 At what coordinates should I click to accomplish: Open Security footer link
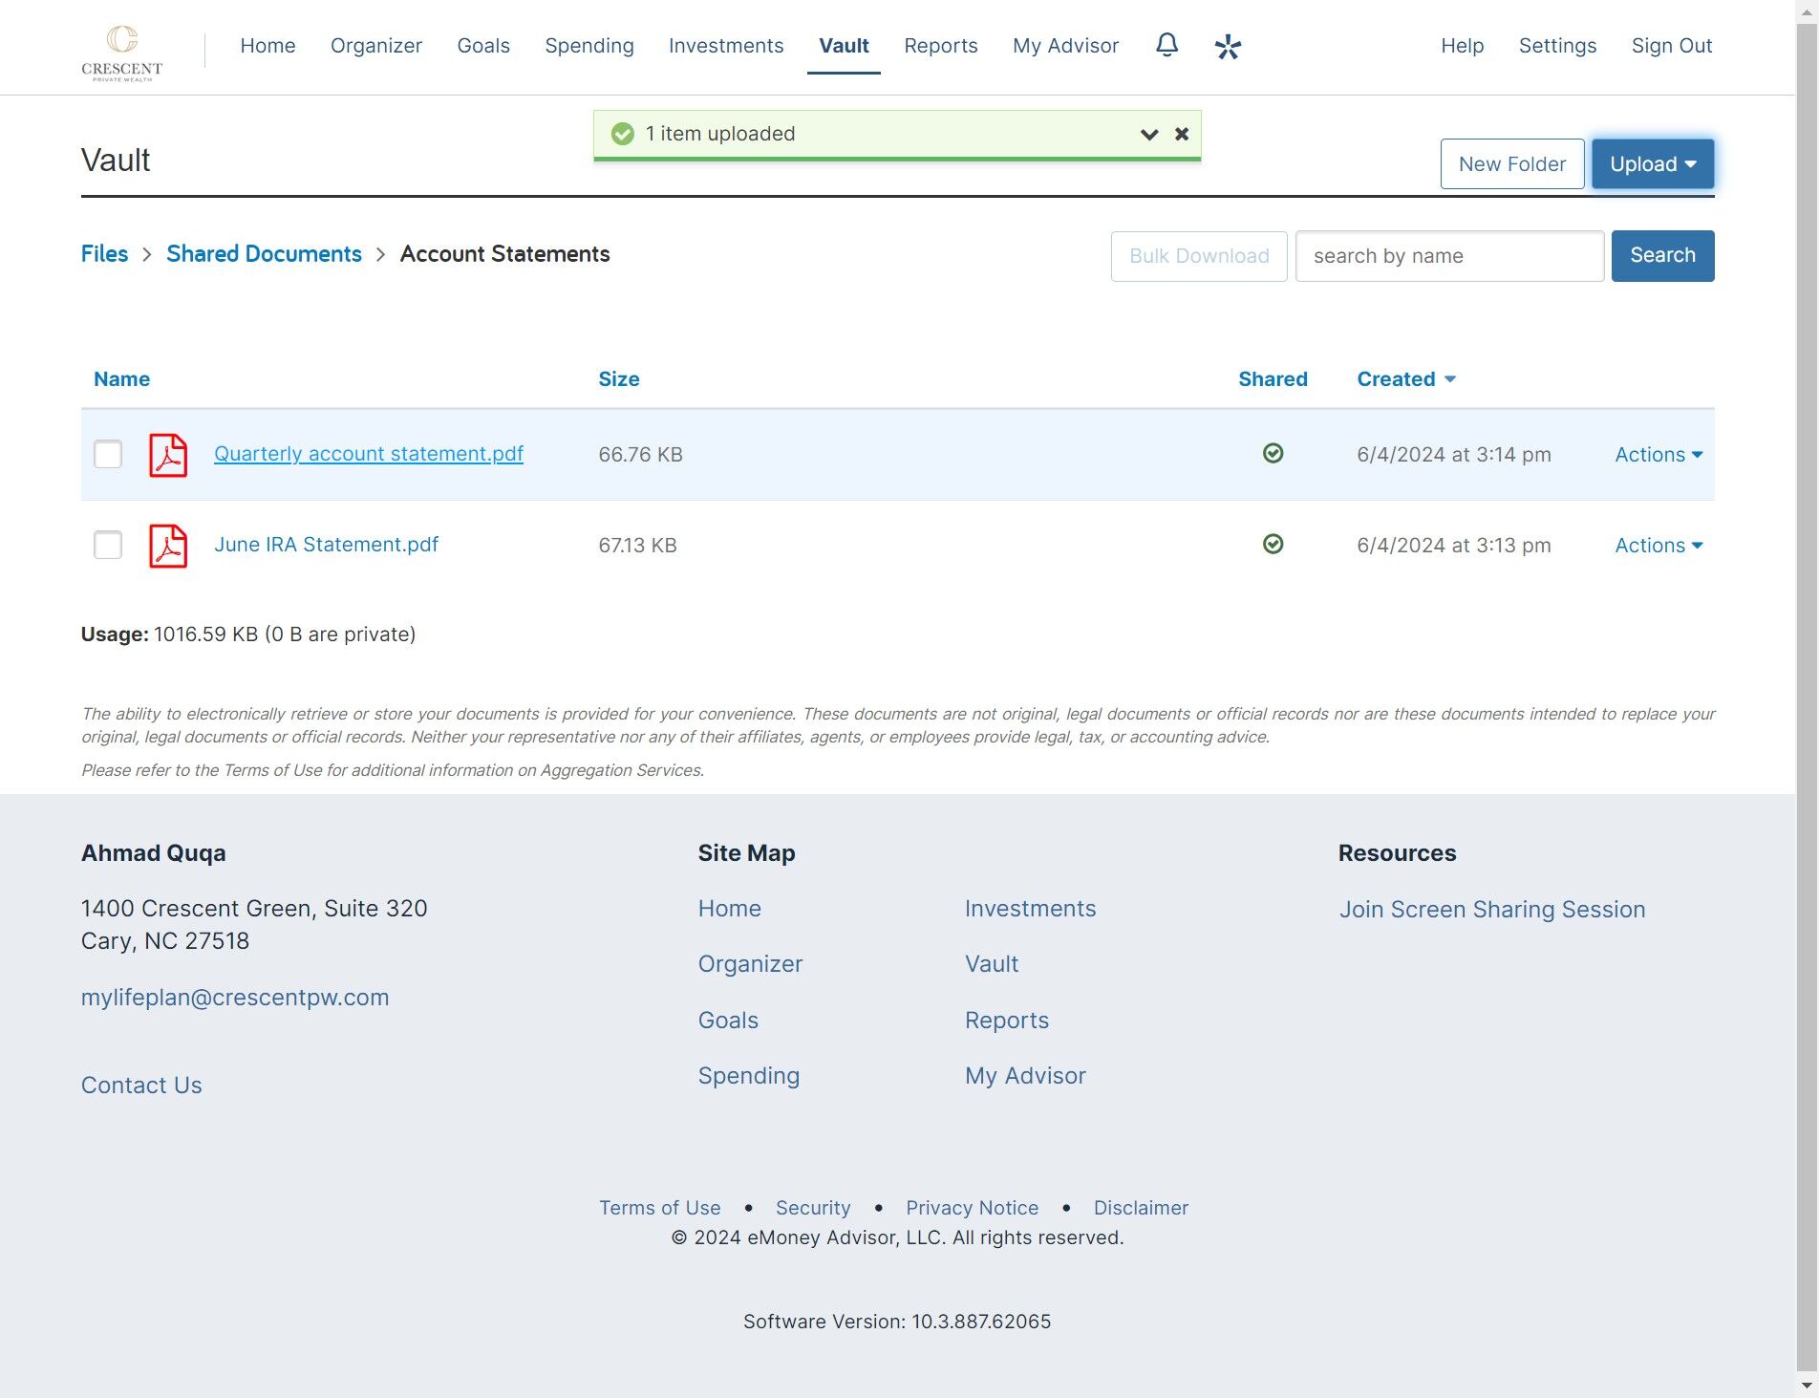(813, 1208)
